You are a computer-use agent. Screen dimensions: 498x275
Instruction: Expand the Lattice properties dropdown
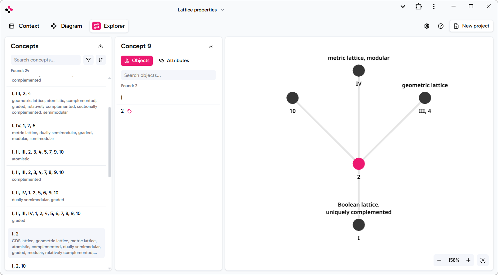(201, 10)
